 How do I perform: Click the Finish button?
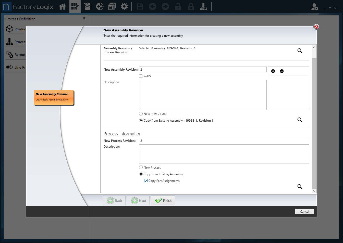[163, 200]
